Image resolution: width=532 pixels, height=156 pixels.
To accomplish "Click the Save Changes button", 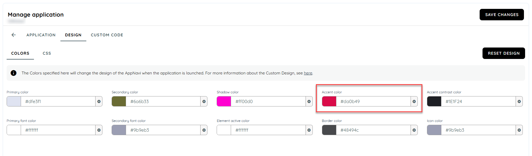I will (x=502, y=15).
